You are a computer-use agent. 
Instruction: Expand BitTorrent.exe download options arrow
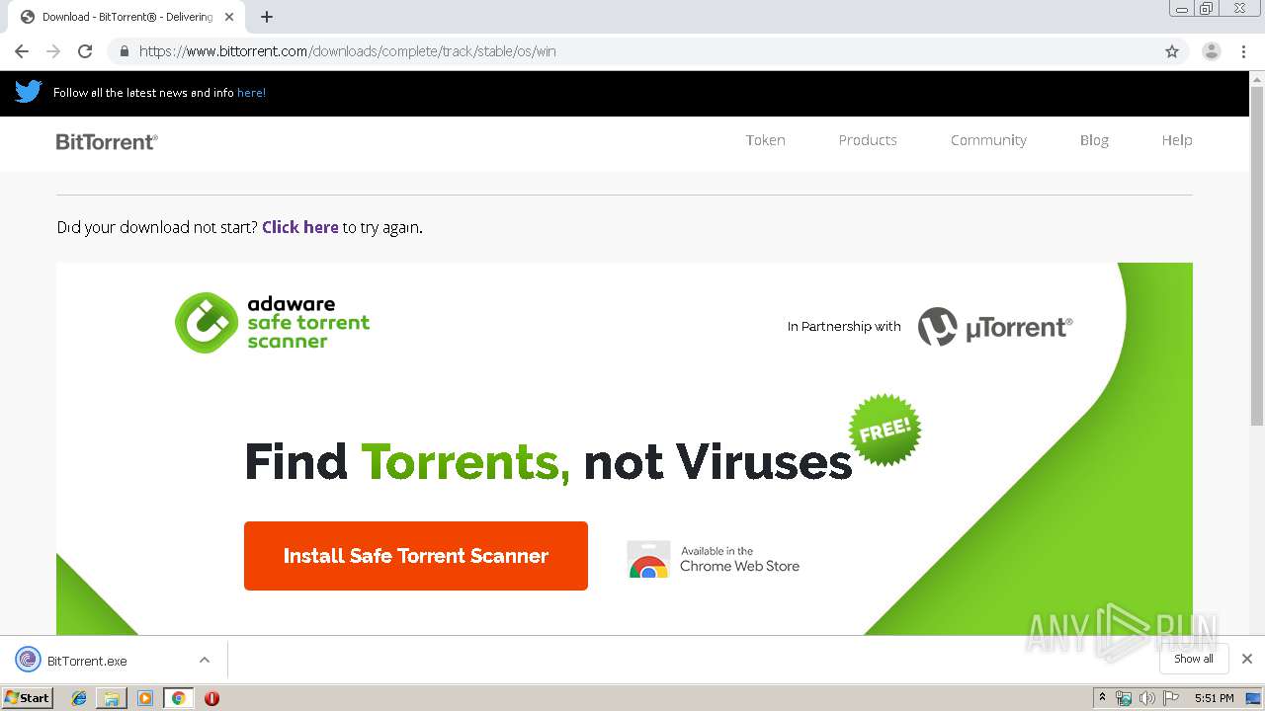[205, 660]
